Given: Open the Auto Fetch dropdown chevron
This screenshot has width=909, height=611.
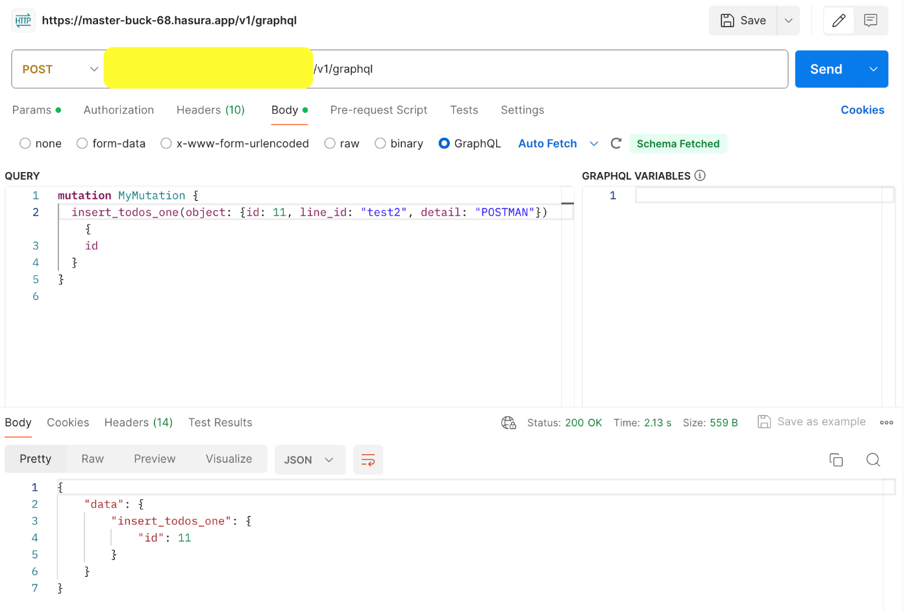Looking at the screenshot, I should [593, 143].
